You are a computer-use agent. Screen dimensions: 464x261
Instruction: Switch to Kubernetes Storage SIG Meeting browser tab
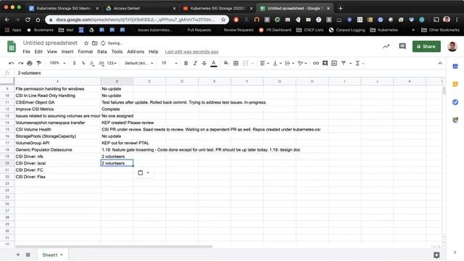[x=64, y=8]
